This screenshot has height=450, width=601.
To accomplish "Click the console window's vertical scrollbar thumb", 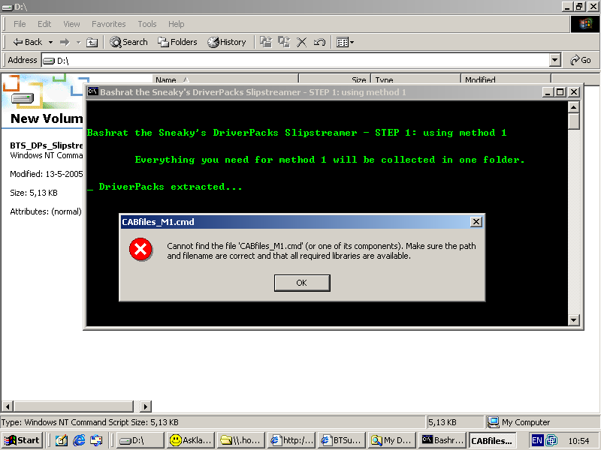I will coord(573,121).
